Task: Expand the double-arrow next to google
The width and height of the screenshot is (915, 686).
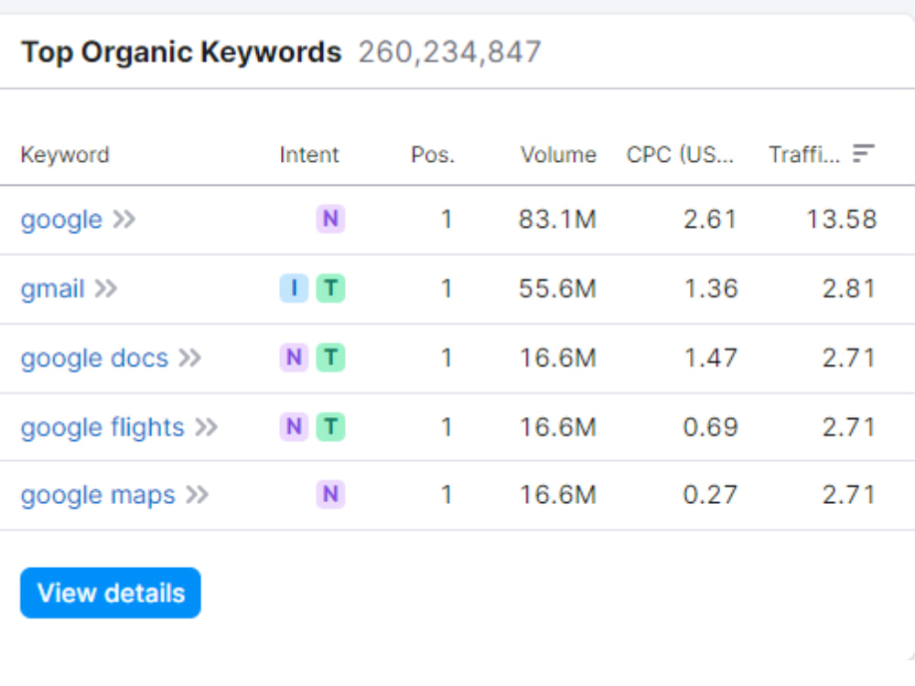Action: (x=124, y=220)
